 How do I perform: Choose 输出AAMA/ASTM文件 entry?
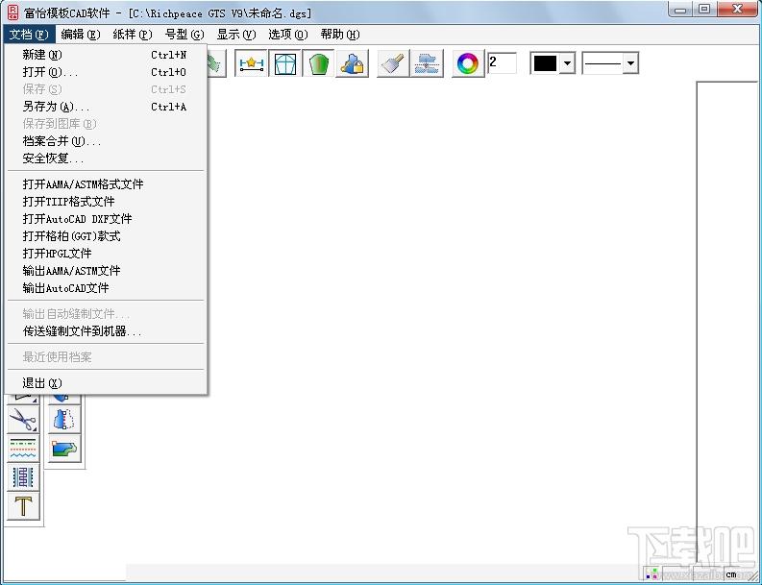106,271
